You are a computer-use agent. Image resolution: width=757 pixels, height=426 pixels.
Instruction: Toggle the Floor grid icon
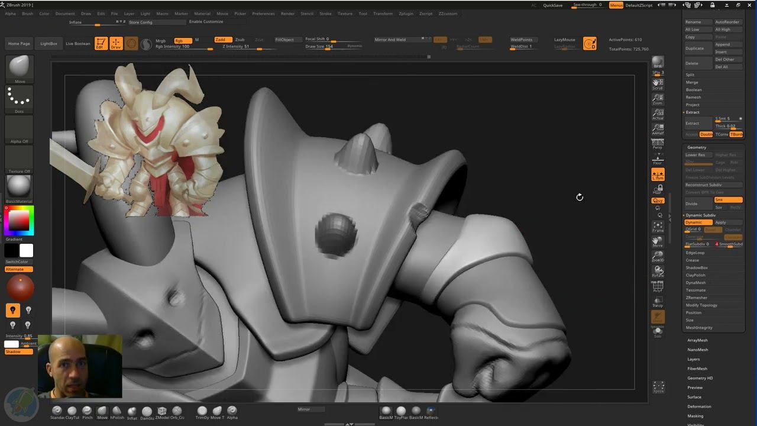658,160
